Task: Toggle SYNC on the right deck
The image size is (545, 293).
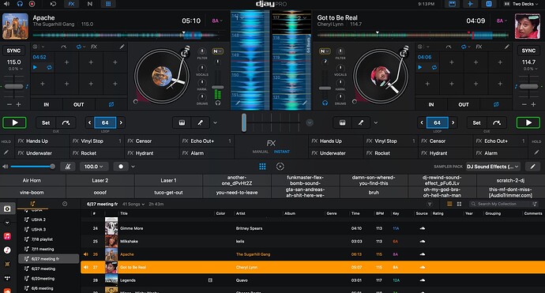Action: pyautogui.click(x=528, y=51)
